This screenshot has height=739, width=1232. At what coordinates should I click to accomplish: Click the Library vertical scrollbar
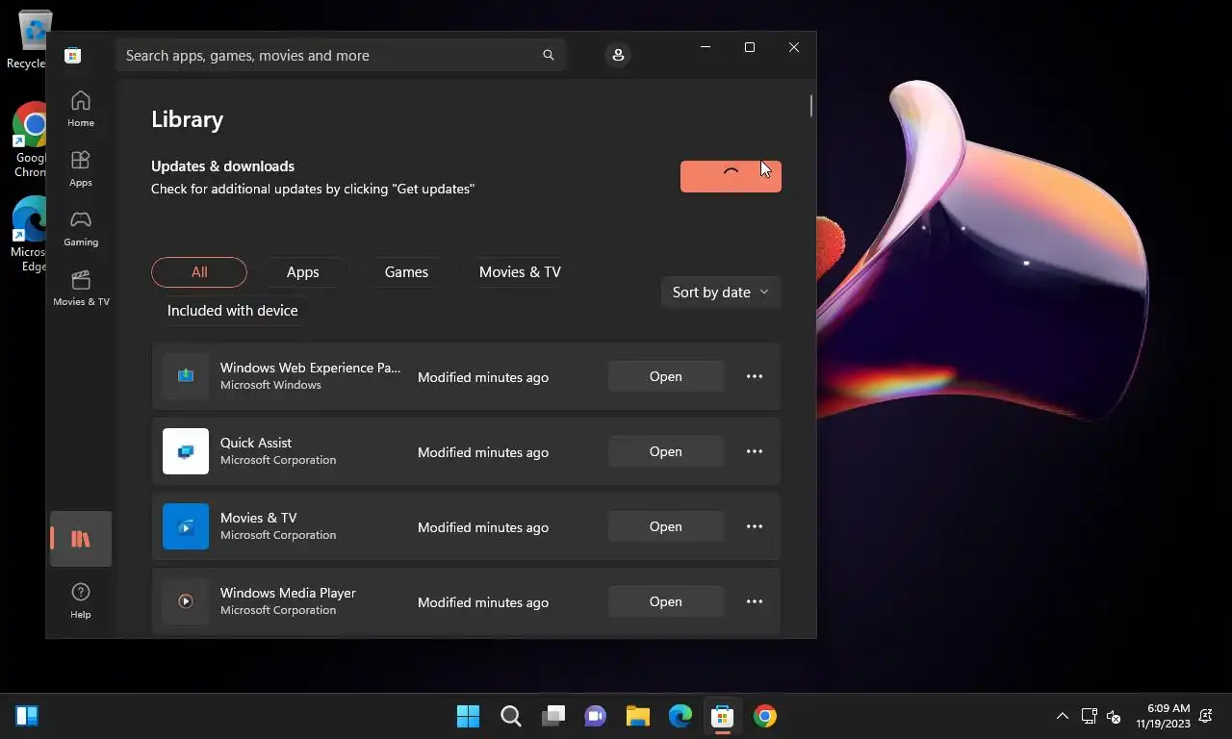coord(811,106)
